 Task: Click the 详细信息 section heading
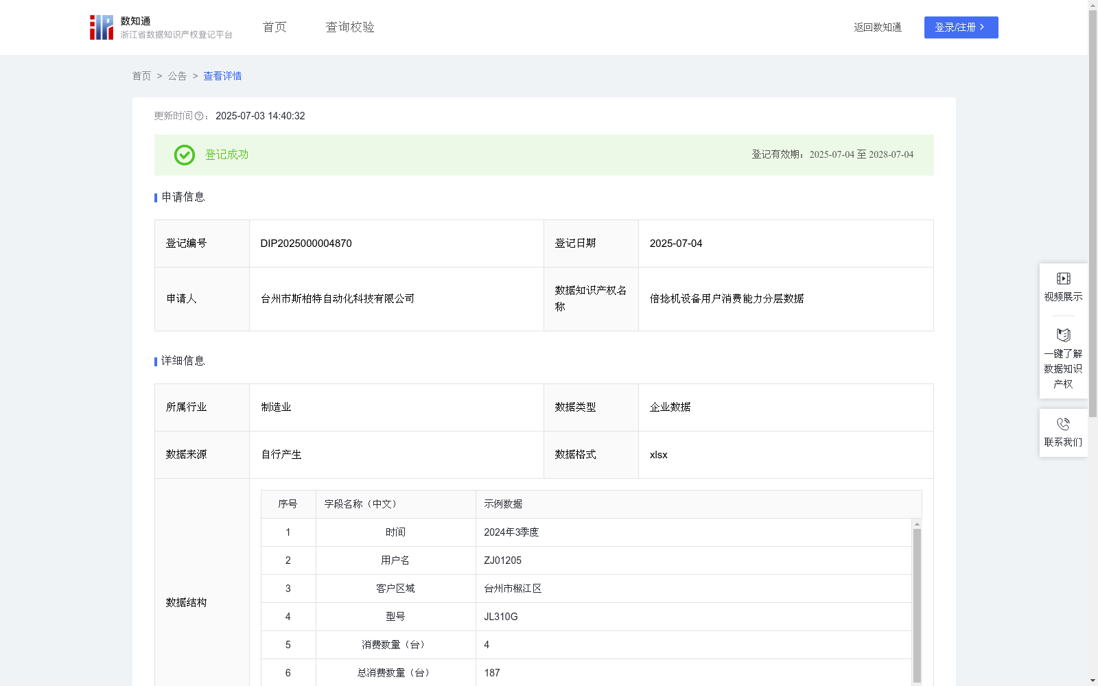[183, 362]
